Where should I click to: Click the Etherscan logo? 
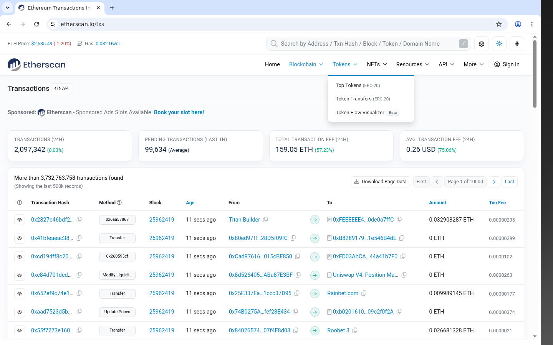click(36, 64)
